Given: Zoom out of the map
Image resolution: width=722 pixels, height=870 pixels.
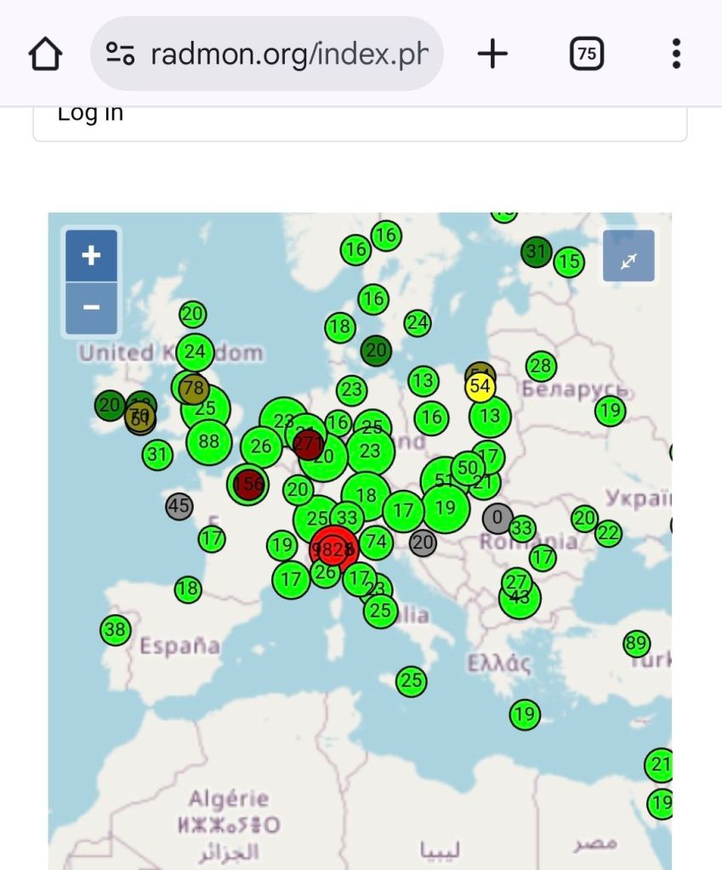Looking at the screenshot, I should pyautogui.click(x=91, y=307).
